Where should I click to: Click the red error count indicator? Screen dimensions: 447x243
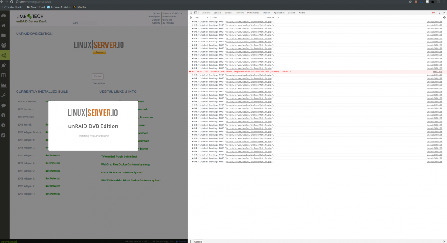tap(433, 13)
